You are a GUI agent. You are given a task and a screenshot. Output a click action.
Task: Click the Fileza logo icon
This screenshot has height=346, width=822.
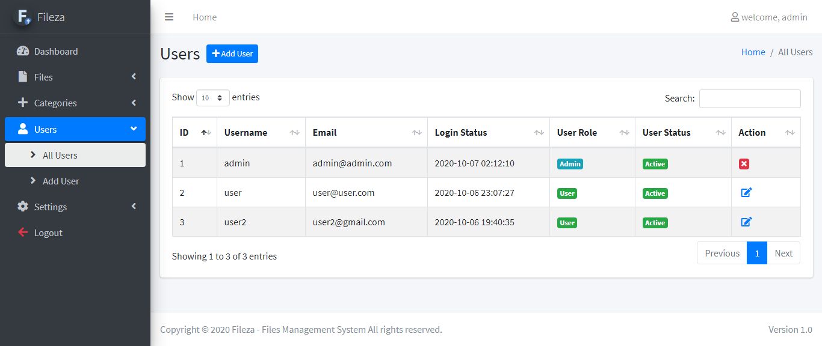coord(23,17)
